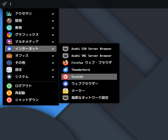Click the システム gear icon

click(x=9, y=77)
